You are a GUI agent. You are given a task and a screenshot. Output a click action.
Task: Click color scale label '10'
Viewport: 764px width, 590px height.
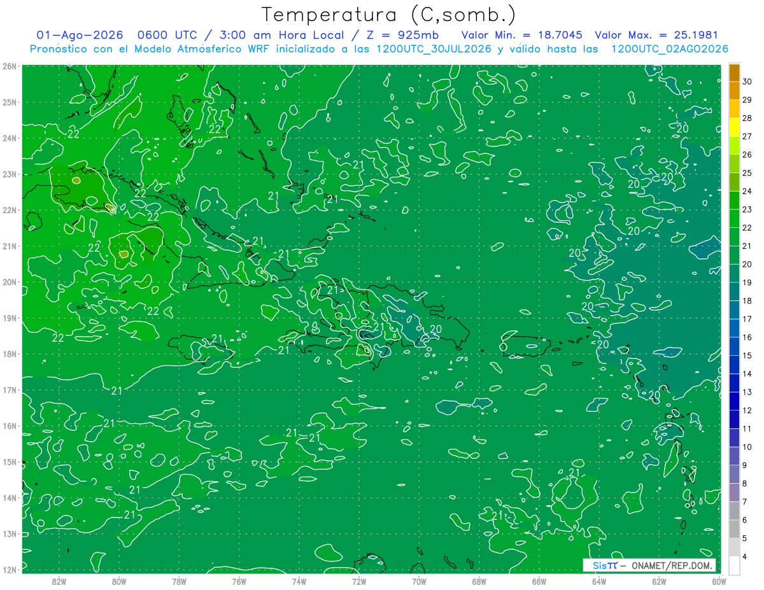747,447
